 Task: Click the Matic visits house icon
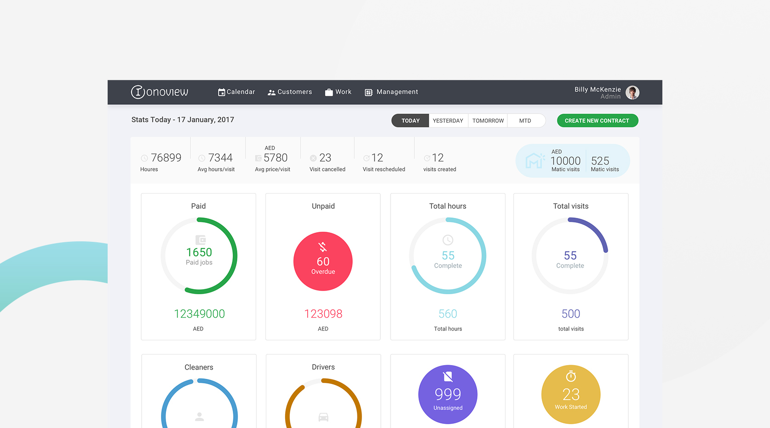[x=534, y=160]
